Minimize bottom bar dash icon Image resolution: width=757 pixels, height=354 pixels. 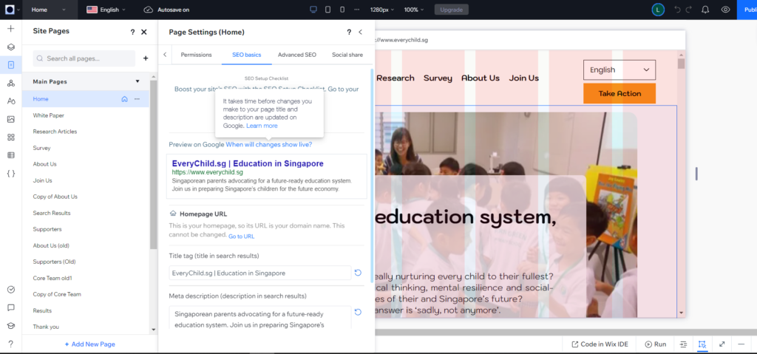741,344
